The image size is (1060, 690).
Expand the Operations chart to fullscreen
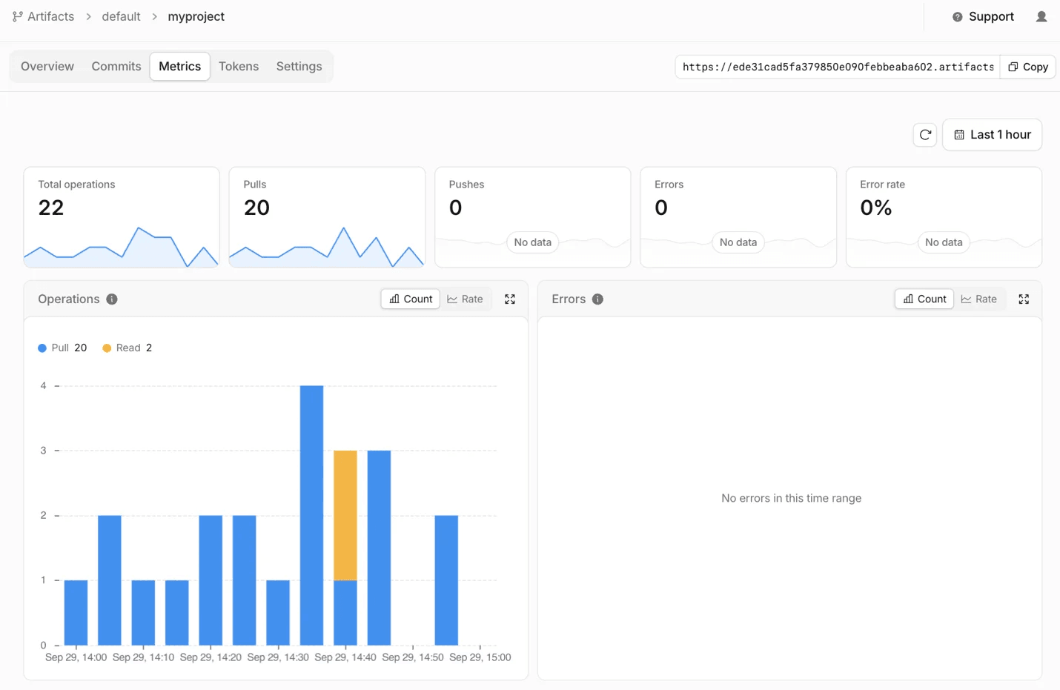coord(510,299)
